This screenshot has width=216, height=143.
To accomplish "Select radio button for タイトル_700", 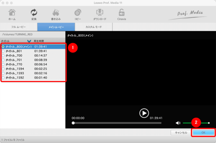I will click(3, 55).
